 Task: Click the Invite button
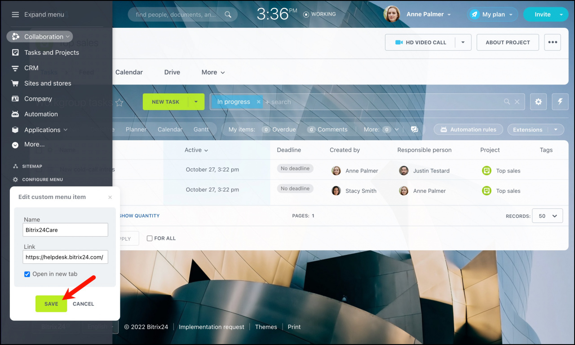point(542,14)
